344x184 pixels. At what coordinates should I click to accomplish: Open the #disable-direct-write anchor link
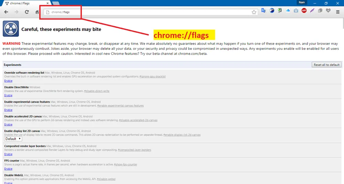click(x=97, y=91)
